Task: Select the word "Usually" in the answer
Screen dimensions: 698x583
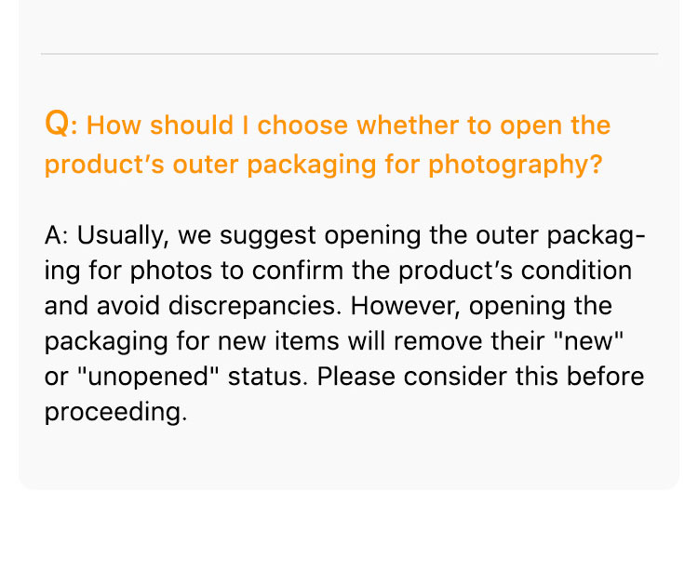Action: (123, 235)
